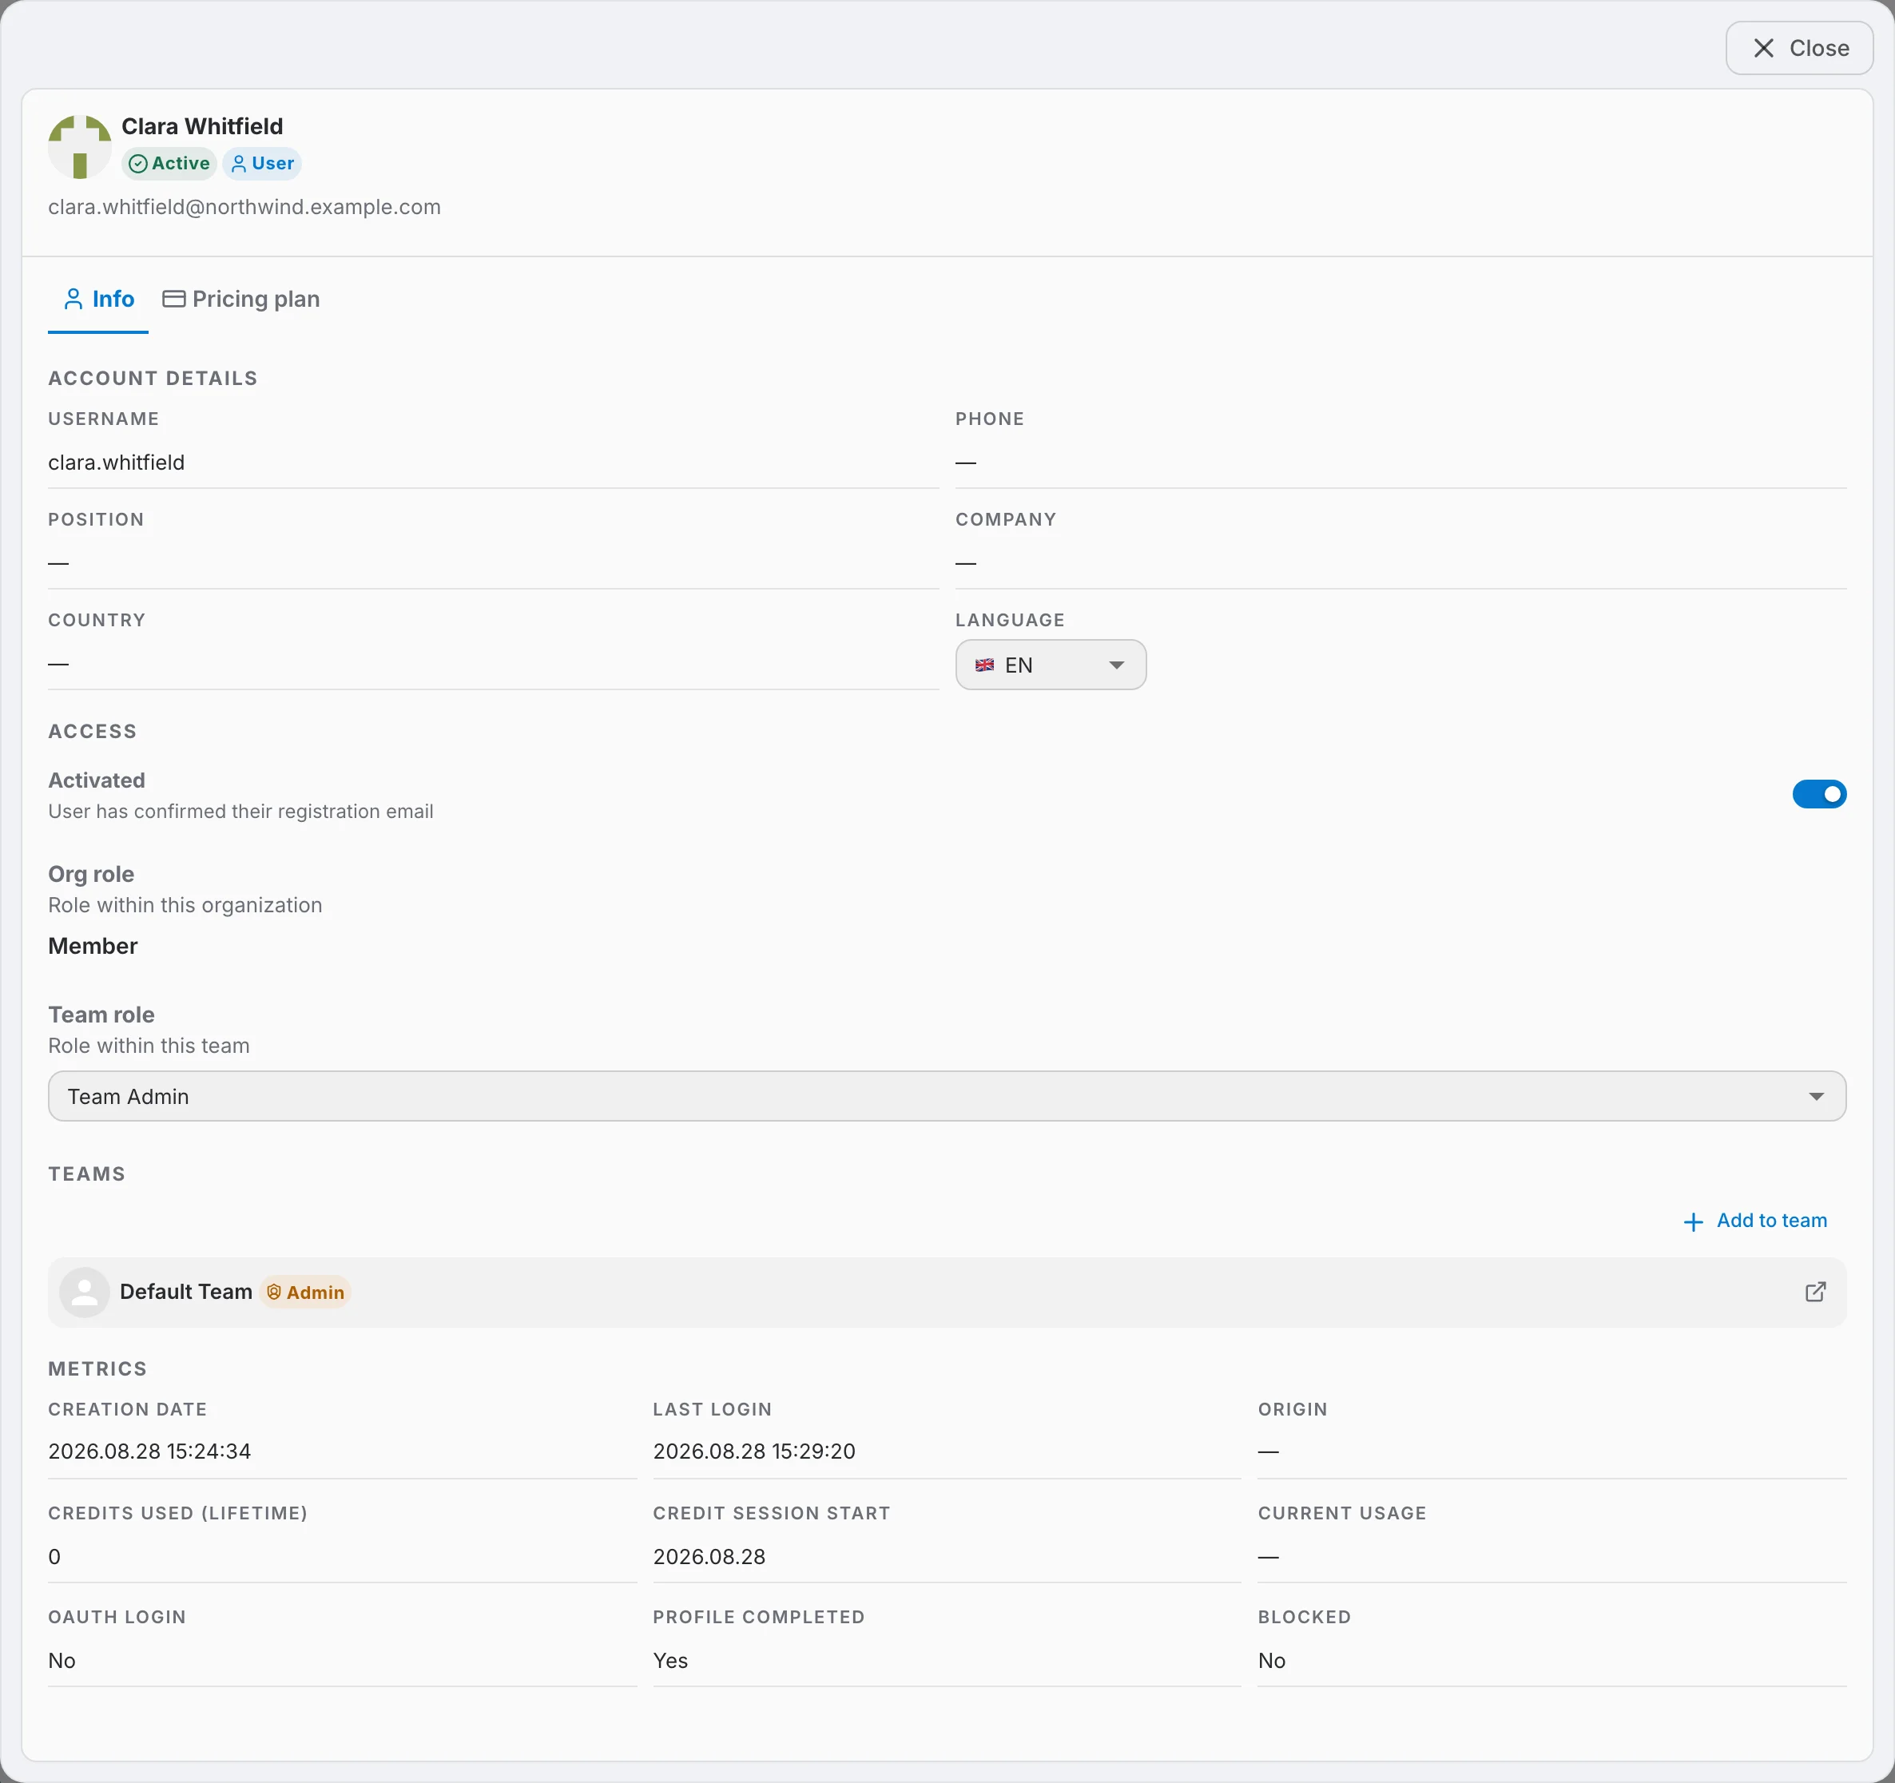Click last login 2026.08.28 15:29:20

point(754,1451)
